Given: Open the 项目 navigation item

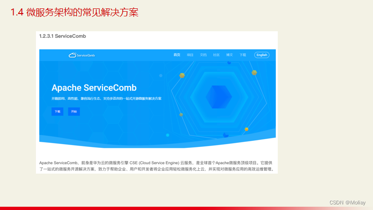Looking at the screenshot, I should 190,55.
